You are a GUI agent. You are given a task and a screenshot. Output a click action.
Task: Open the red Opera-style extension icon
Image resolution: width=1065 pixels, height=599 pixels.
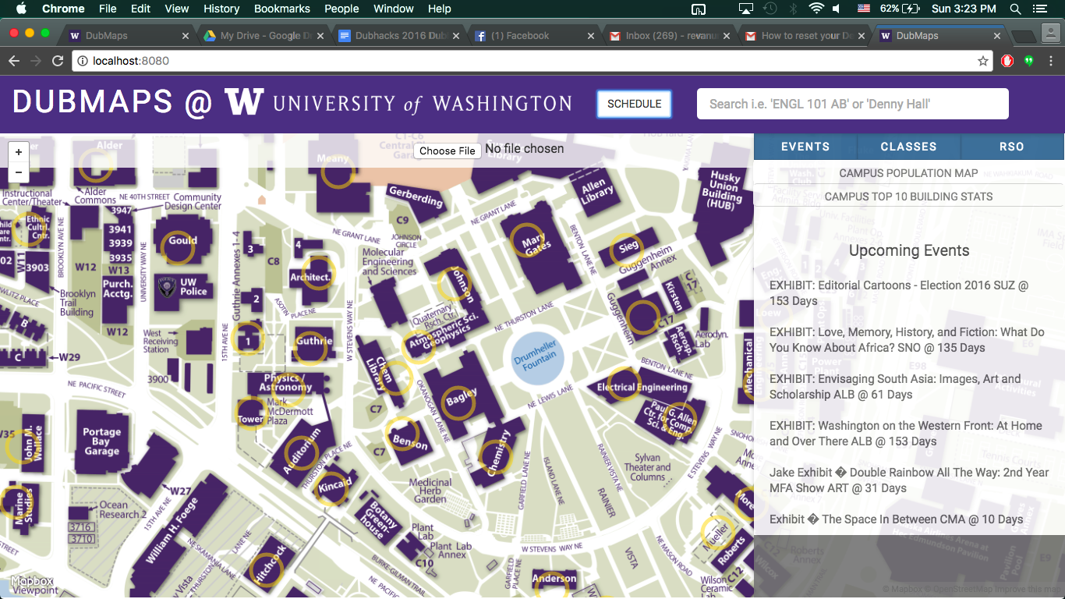pyautogui.click(x=1007, y=61)
